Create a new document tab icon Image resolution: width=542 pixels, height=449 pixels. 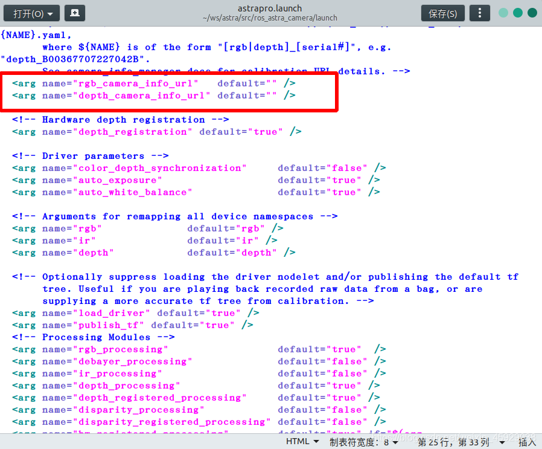pyautogui.click(x=75, y=13)
